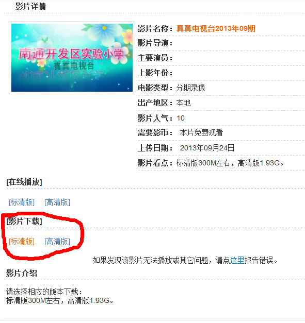Click the 请选择相应的版本下载 intro text
Image resolution: width=305 pixels, height=323 pixels.
pos(44,292)
